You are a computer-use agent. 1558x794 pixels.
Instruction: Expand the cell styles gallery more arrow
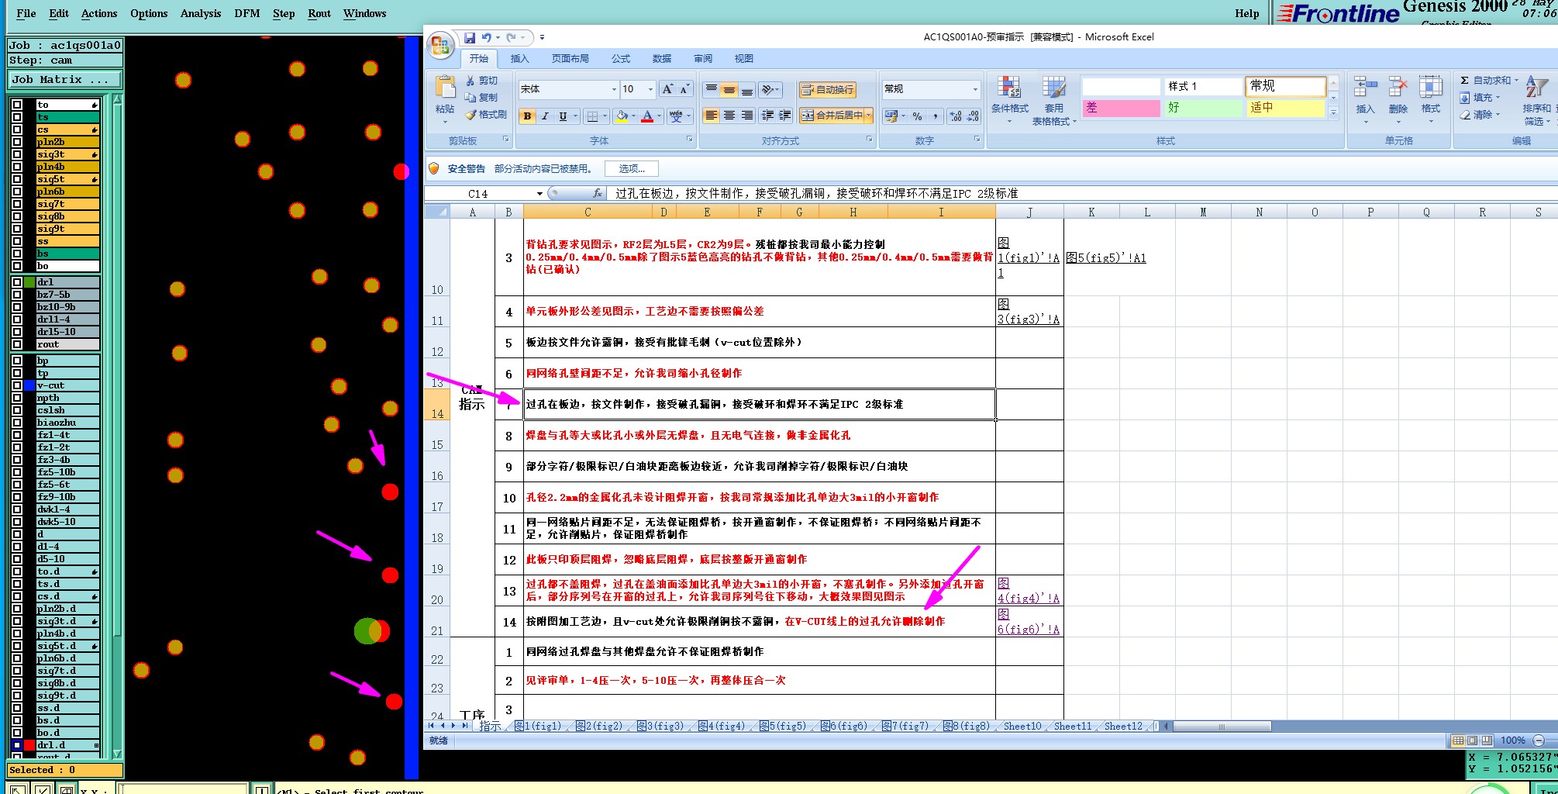click(x=1334, y=112)
